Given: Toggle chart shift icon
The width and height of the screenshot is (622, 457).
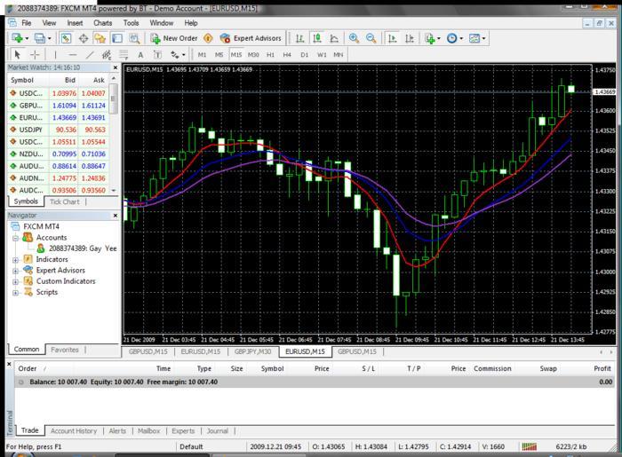Looking at the screenshot, I should click(x=409, y=38).
